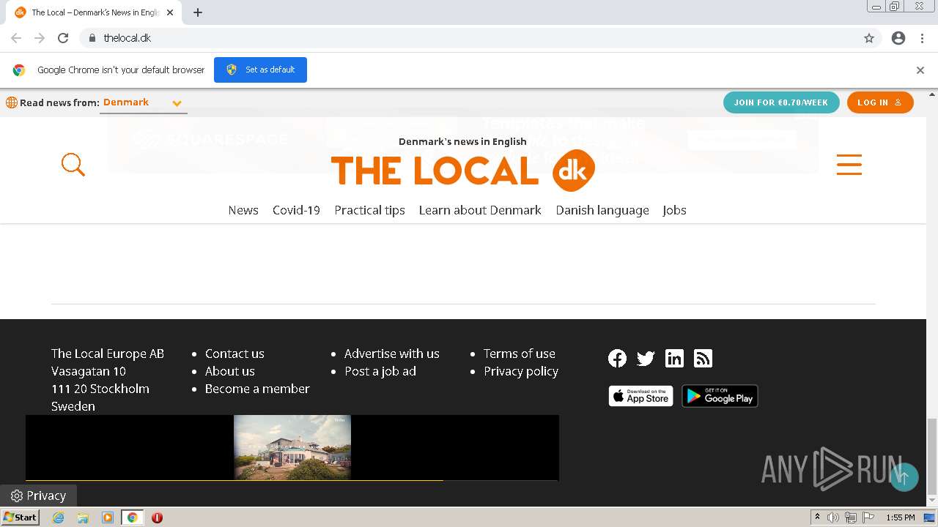This screenshot has width=938, height=527.
Task: Click the Start button
Action: (21, 517)
